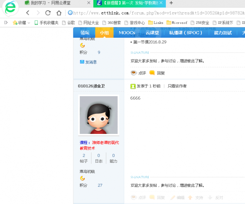This screenshot has height=204, width=245.
Task: Go to the 论坛 navigation item
Action: [85, 33]
